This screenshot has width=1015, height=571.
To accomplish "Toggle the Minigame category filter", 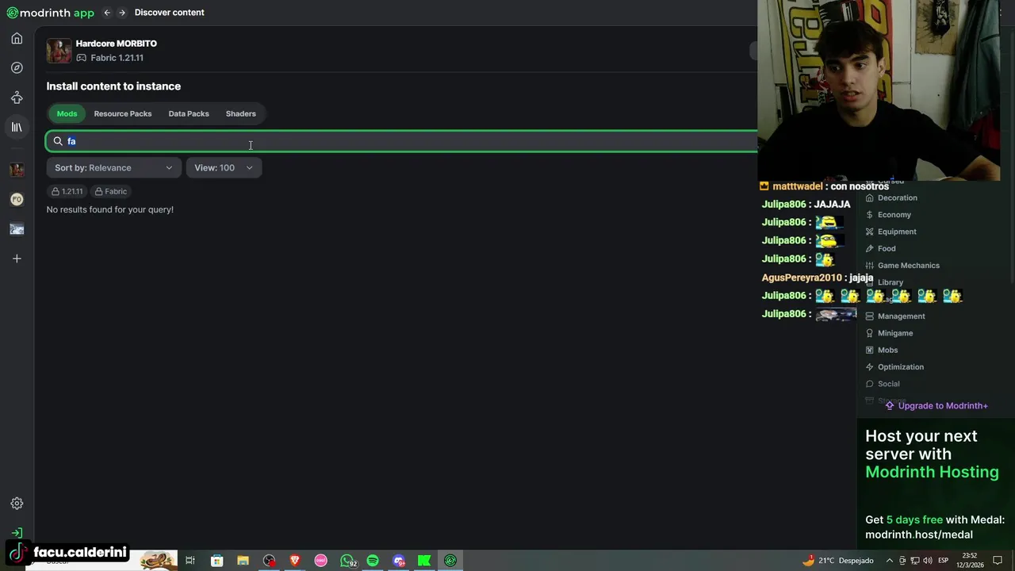I will click(x=889, y=333).
